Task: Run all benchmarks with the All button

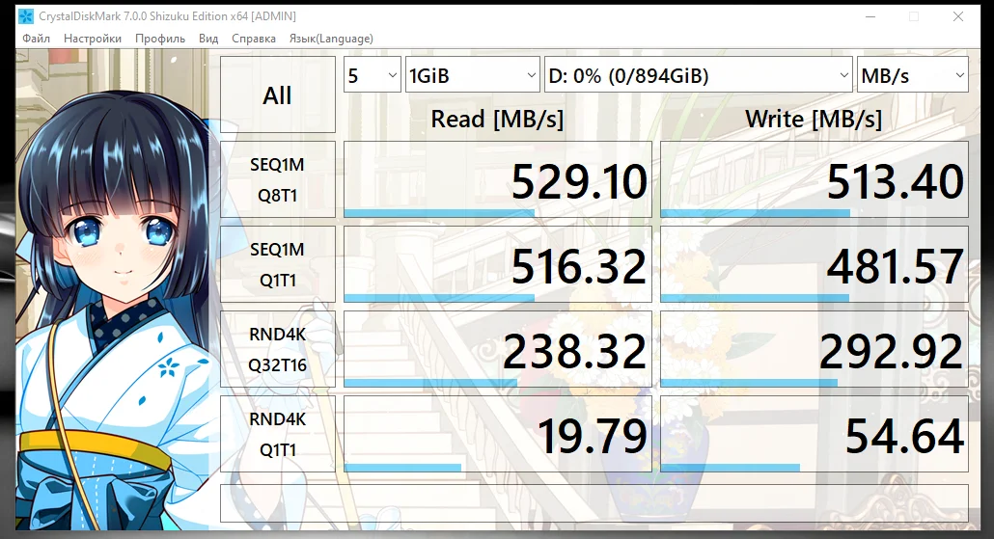Action: (x=278, y=95)
